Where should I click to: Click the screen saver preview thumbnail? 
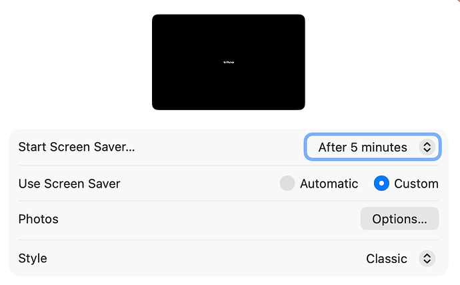(228, 62)
